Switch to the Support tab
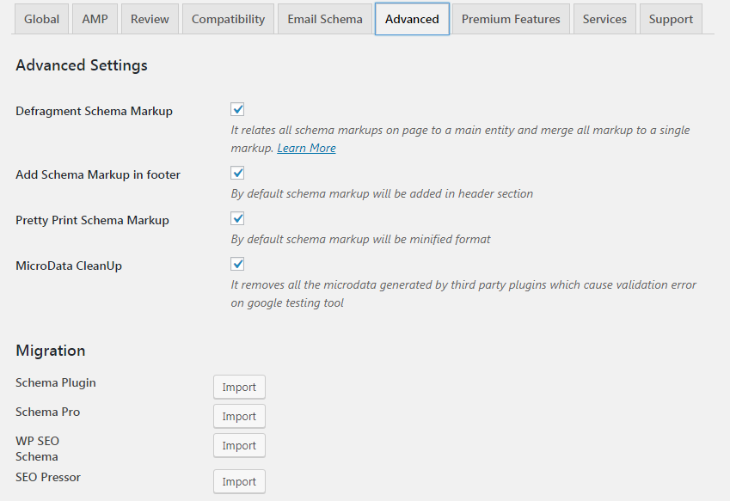Screen dimensions: 730x501 click(x=672, y=19)
